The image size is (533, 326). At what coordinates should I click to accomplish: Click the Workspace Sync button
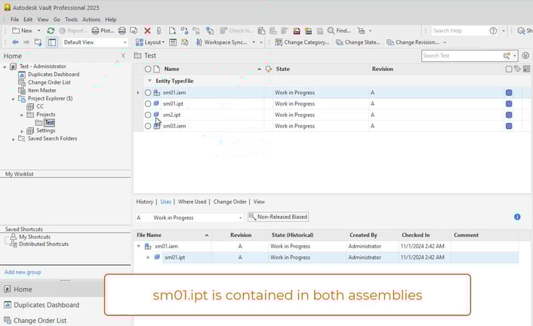tap(221, 42)
